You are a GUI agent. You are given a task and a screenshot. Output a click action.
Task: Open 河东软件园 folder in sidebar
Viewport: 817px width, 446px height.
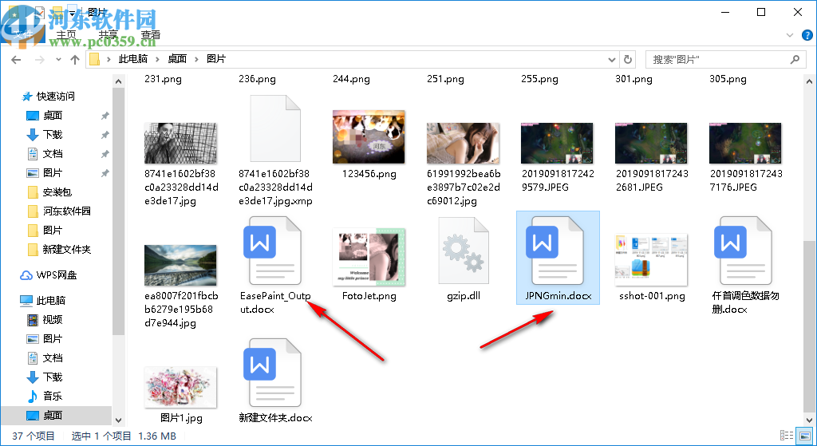pos(66,211)
